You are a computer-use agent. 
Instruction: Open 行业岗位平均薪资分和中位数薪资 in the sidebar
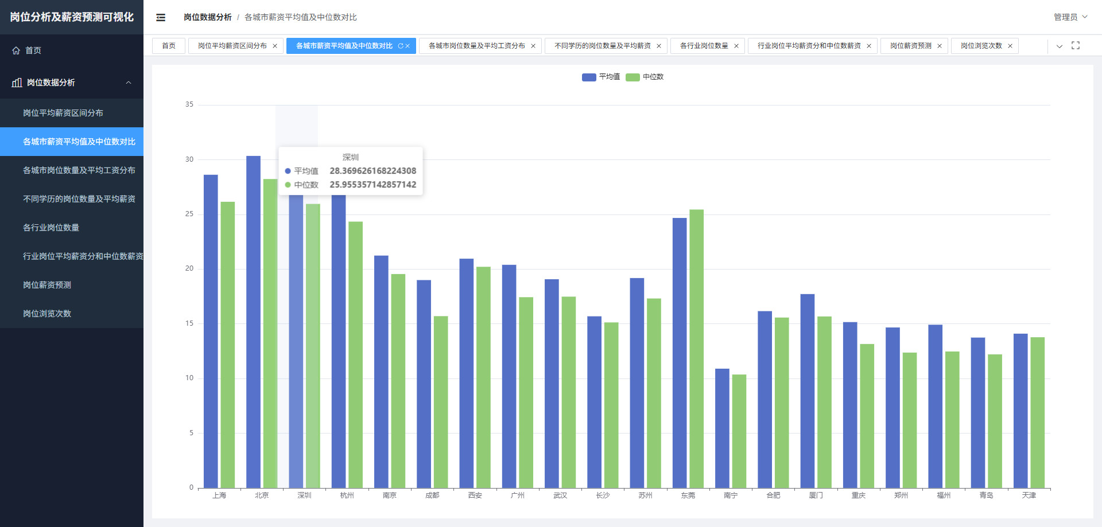coord(72,256)
